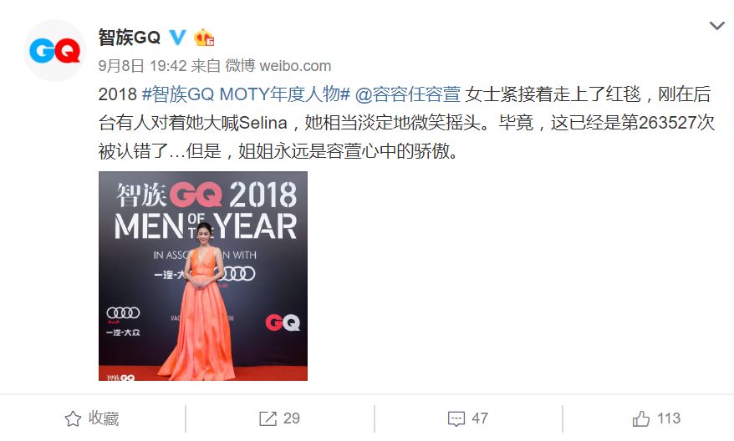Open reposts count 29

click(x=280, y=418)
